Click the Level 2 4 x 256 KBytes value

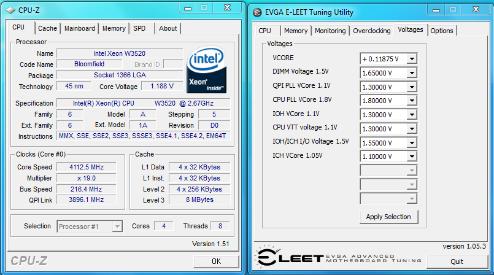[x=199, y=189]
